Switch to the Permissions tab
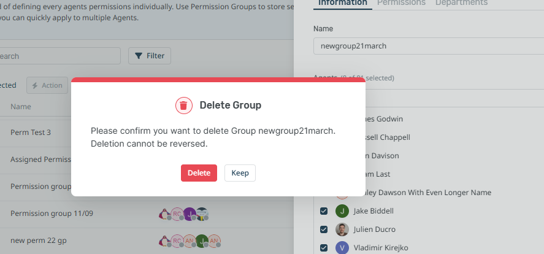Screen dimensions: 544x254 point(401,3)
